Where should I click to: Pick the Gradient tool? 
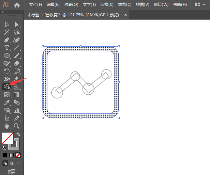point(17,95)
